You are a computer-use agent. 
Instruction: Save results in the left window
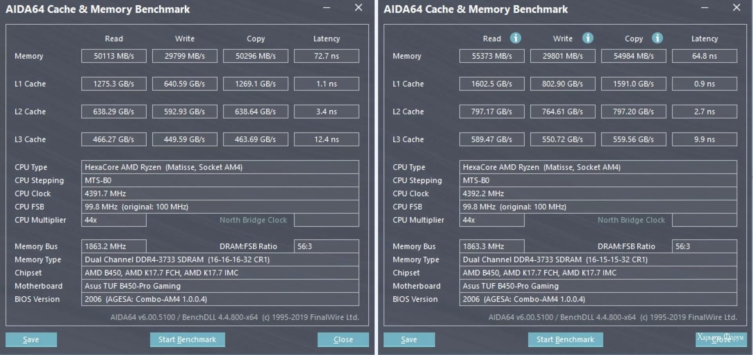point(31,340)
